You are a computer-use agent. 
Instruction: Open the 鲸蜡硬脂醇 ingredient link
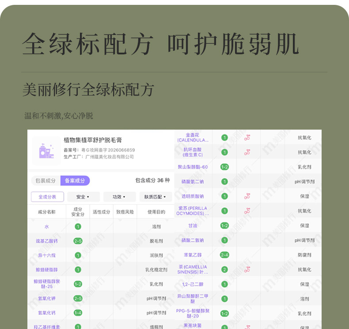click(47, 270)
